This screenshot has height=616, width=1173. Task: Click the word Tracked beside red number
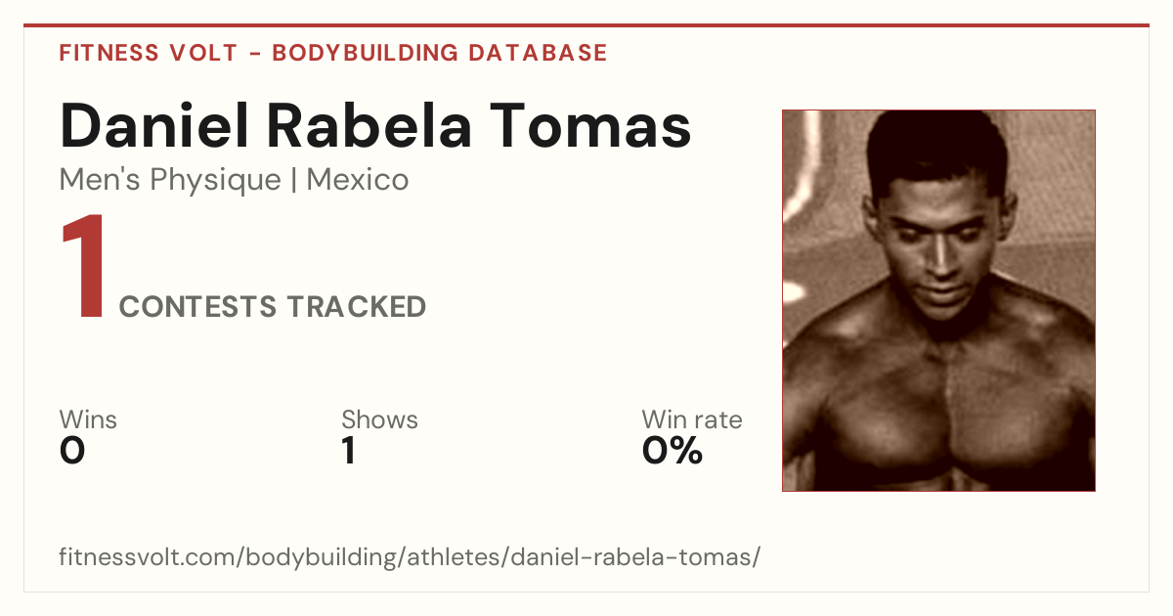point(356,307)
